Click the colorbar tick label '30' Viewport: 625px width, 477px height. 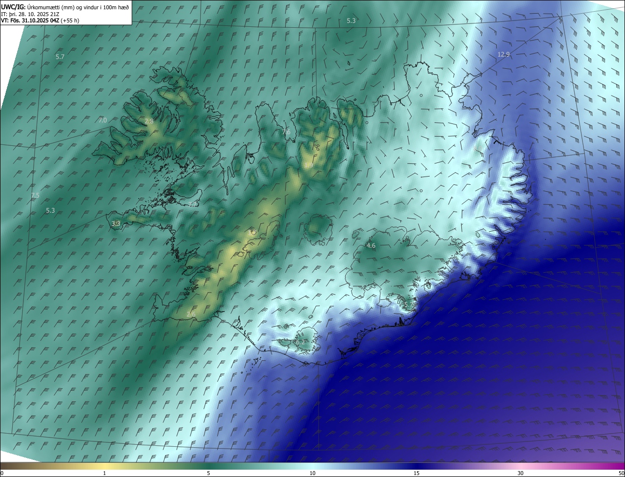click(521, 473)
